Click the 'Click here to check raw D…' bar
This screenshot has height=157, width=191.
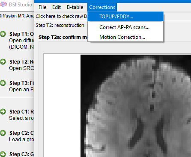61,16
